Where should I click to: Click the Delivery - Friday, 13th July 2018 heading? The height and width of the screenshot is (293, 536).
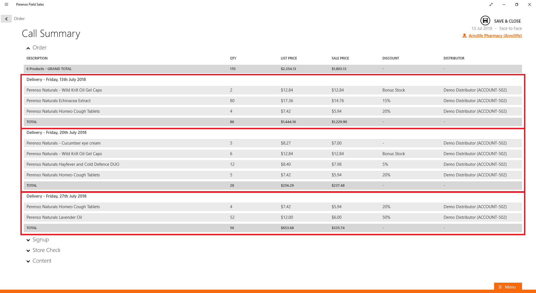pyautogui.click(x=56, y=80)
